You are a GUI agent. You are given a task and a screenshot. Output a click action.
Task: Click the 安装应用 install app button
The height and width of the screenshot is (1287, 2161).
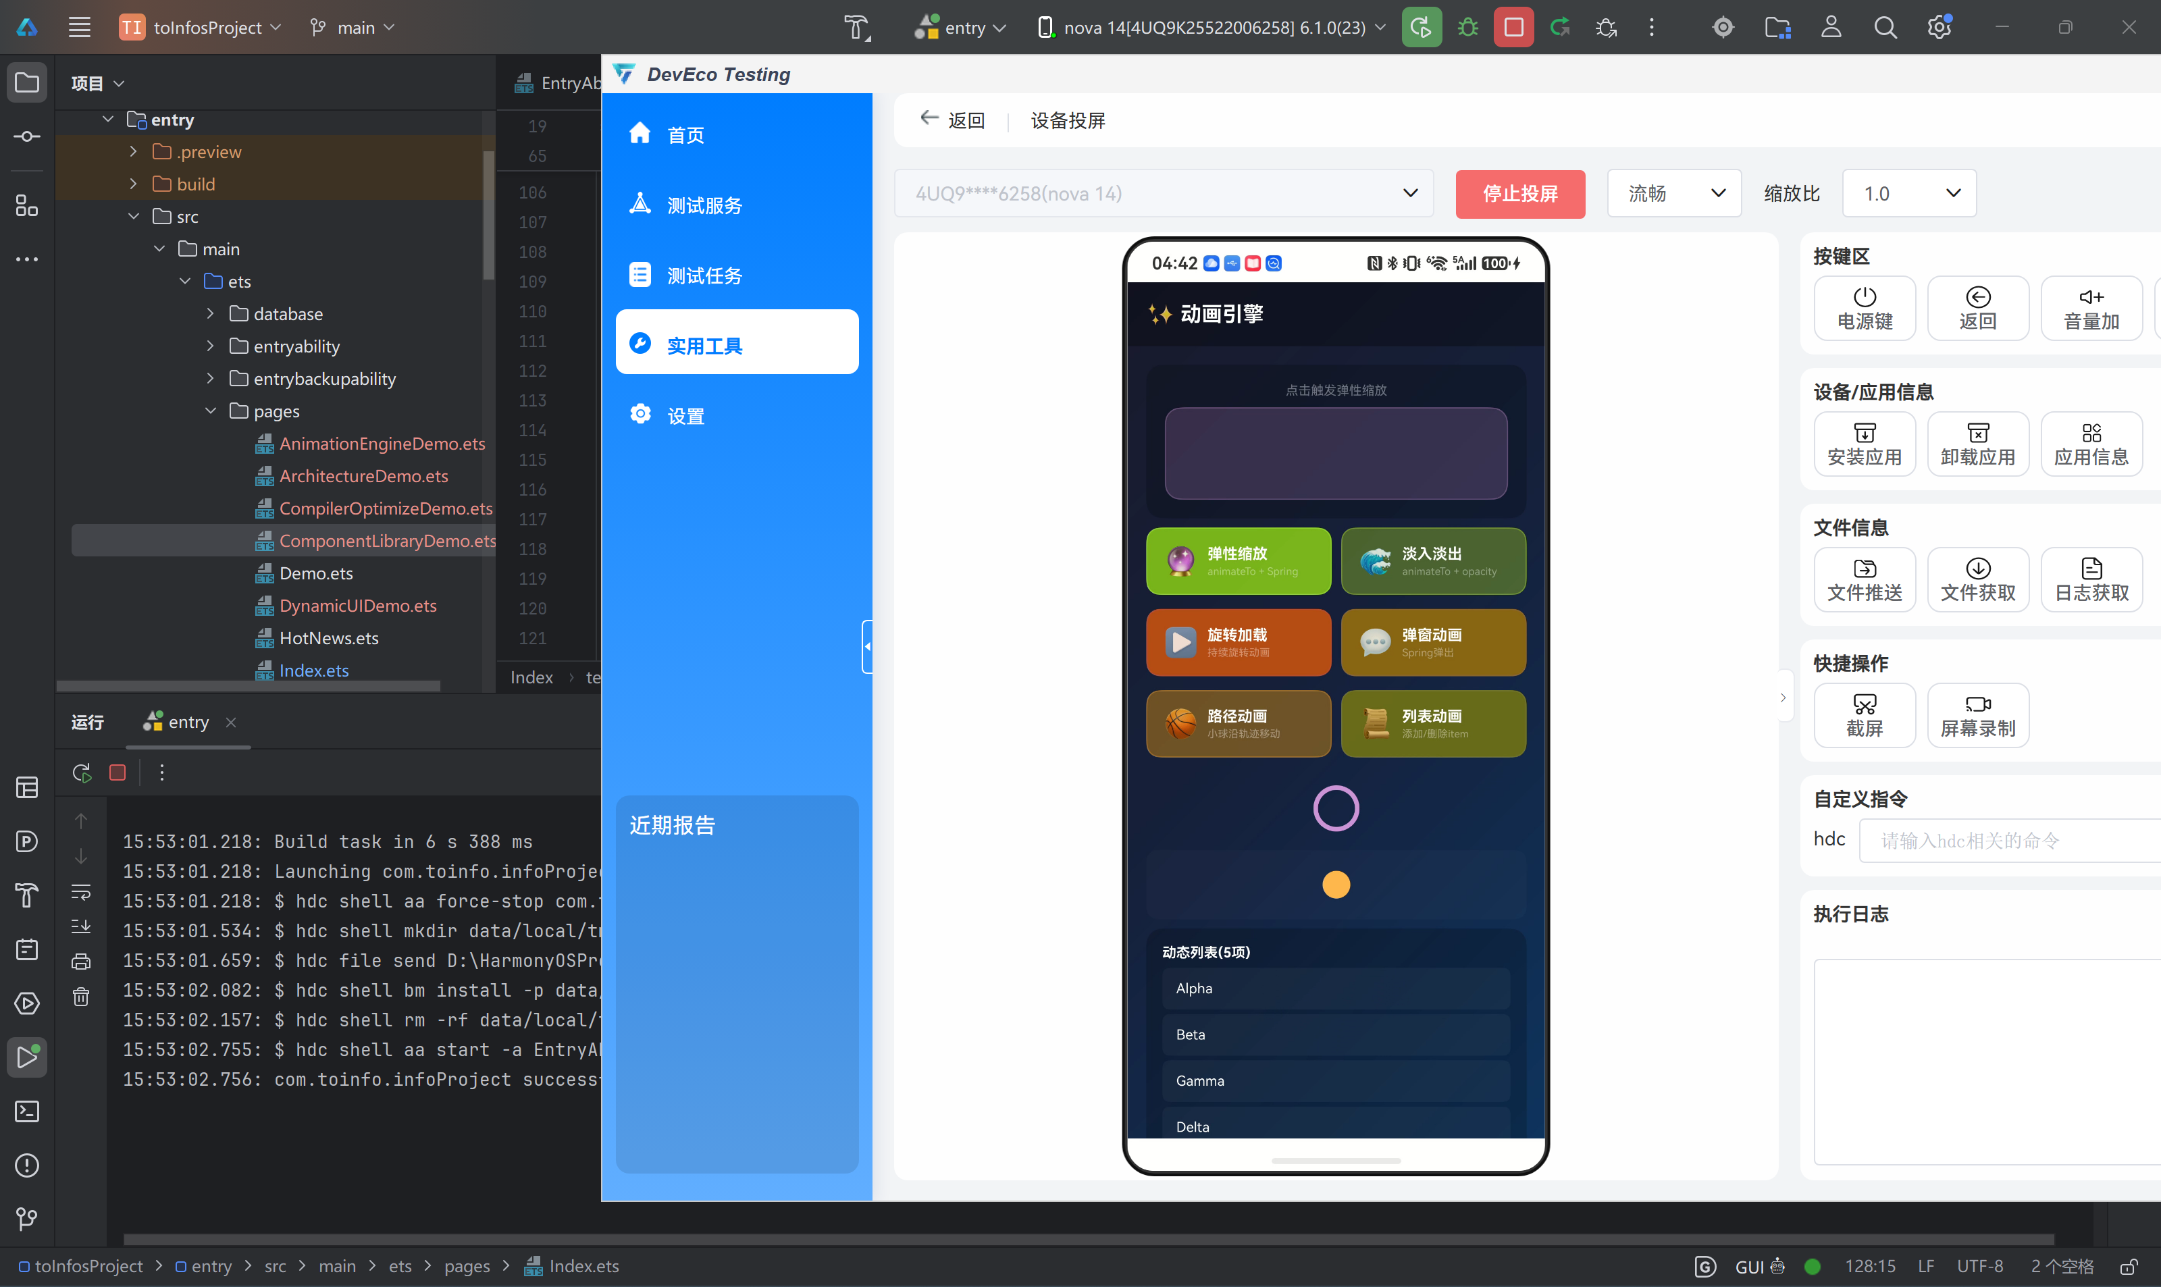point(1865,444)
